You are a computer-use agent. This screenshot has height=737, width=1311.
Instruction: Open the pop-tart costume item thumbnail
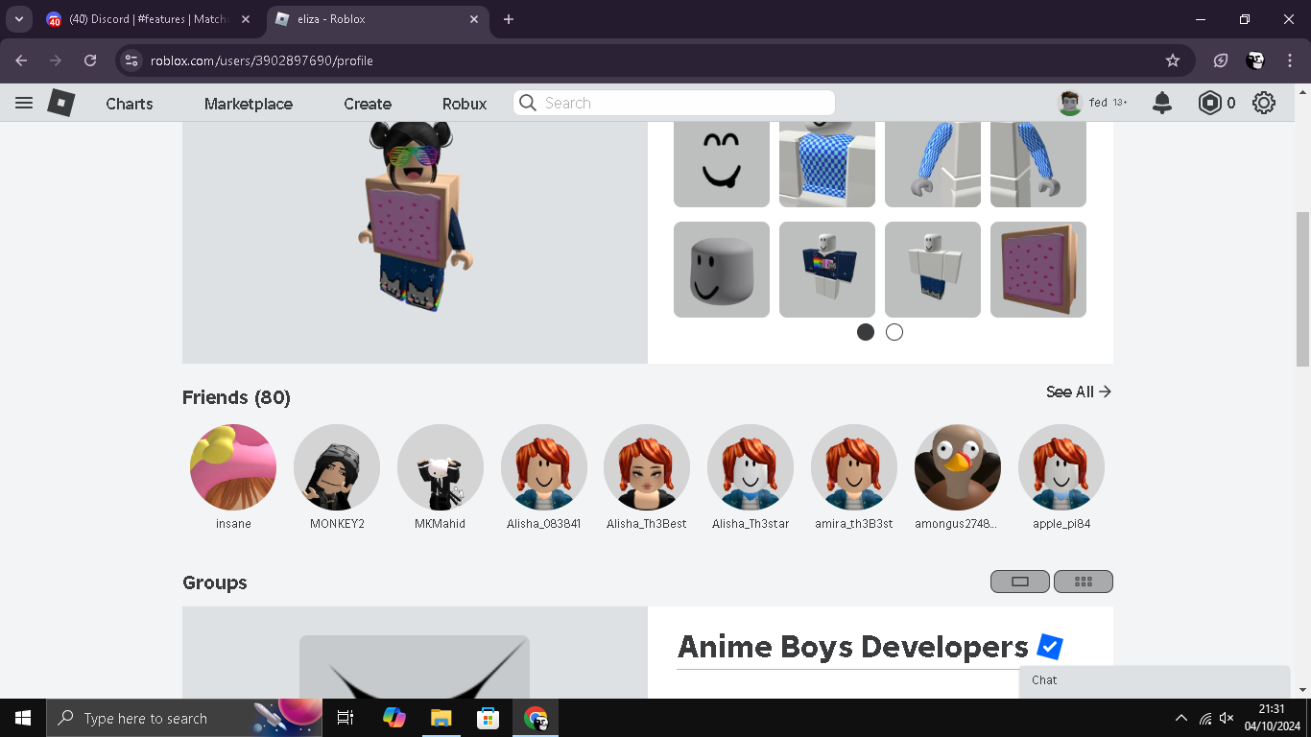1038,270
